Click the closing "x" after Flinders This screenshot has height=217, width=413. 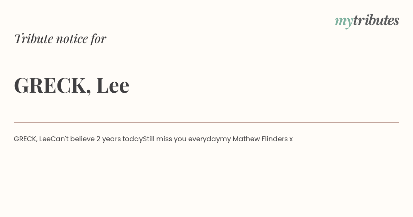(291, 139)
